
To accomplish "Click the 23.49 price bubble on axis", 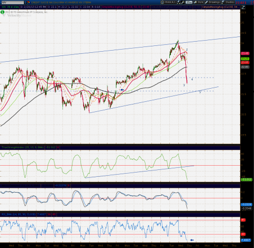I will pyautogui.click(x=245, y=53).
